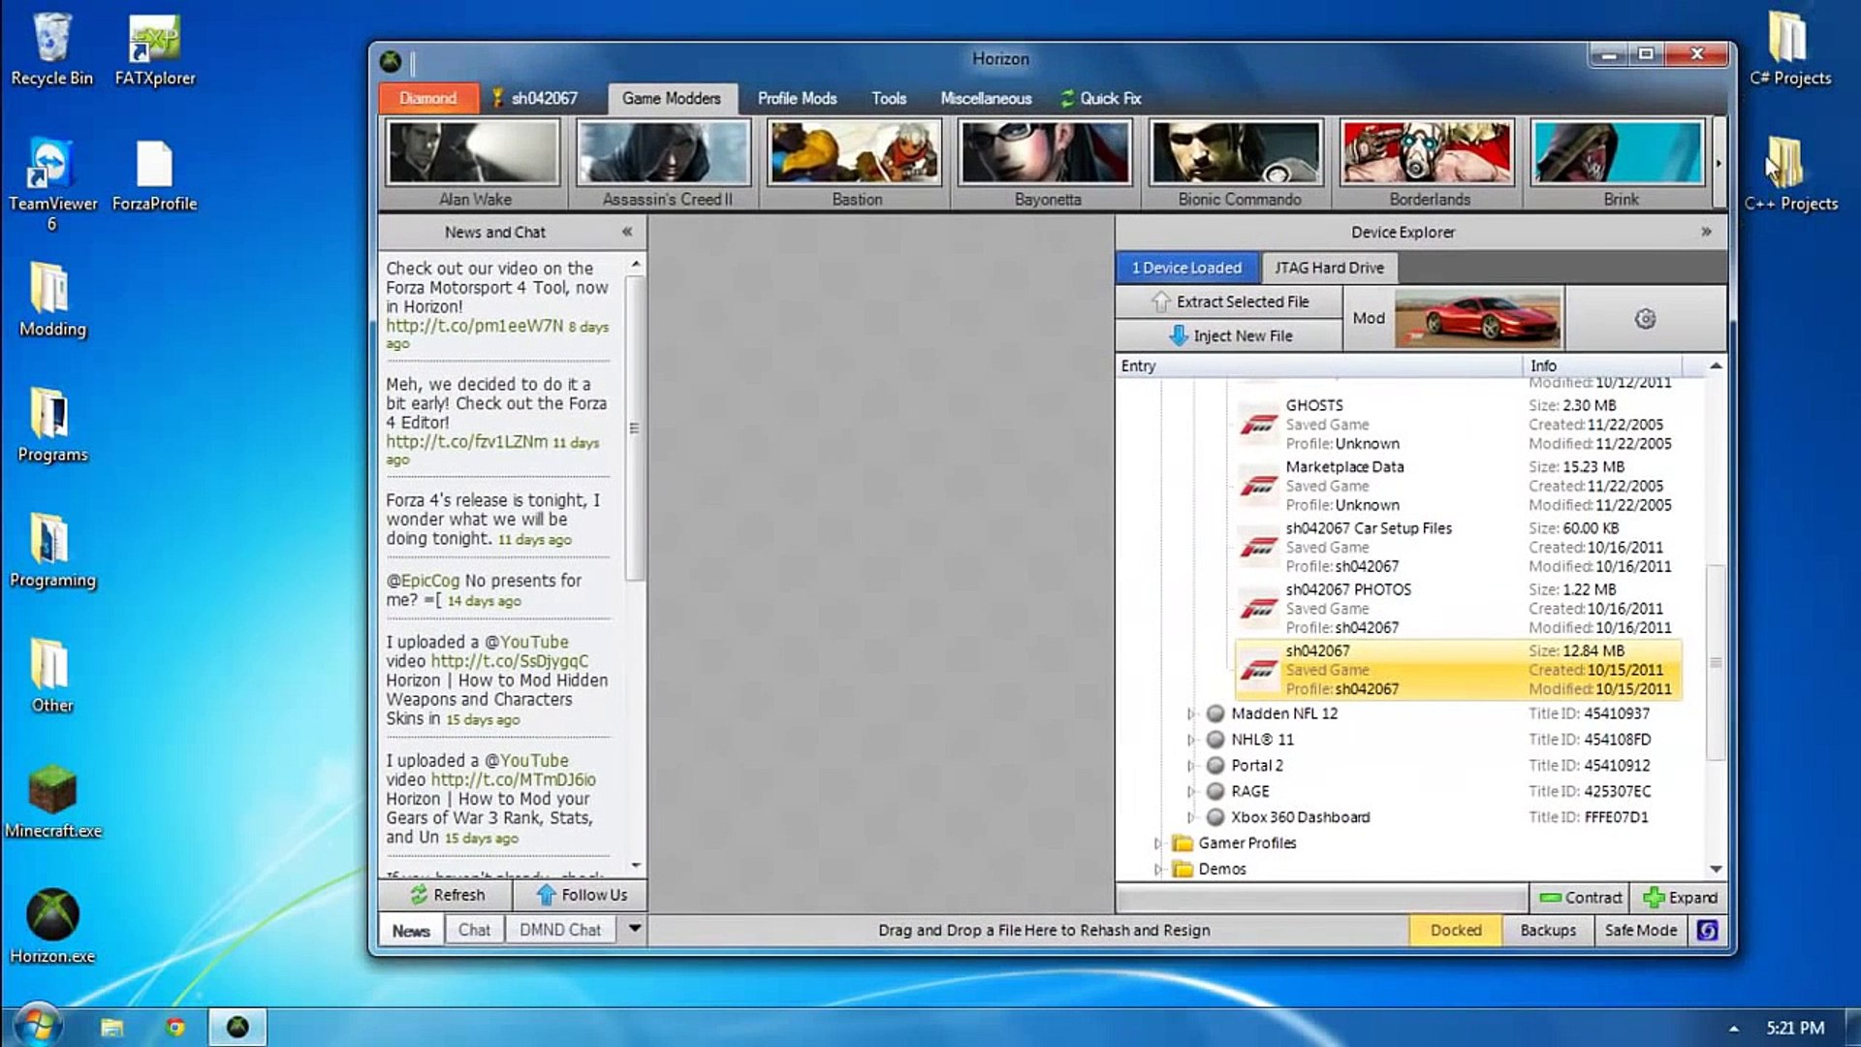Switch to the Profile Mods tab

click(797, 98)
